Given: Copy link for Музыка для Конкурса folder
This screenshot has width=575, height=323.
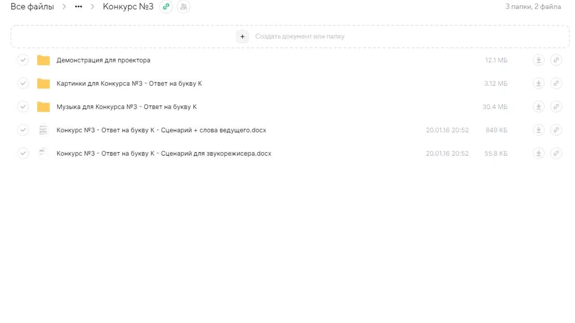Looking at the screenshot, I should point(556,107).
